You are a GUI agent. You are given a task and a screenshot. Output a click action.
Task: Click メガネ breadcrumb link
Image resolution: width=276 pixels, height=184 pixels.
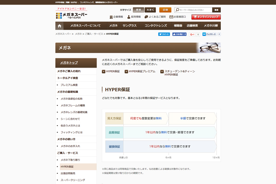pyautogui.click(x=78, y=34)
